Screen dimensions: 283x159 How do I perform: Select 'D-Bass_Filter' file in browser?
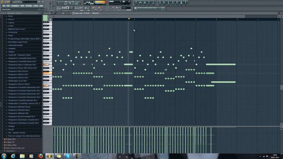pyautogui.click(x=11, y=145)
